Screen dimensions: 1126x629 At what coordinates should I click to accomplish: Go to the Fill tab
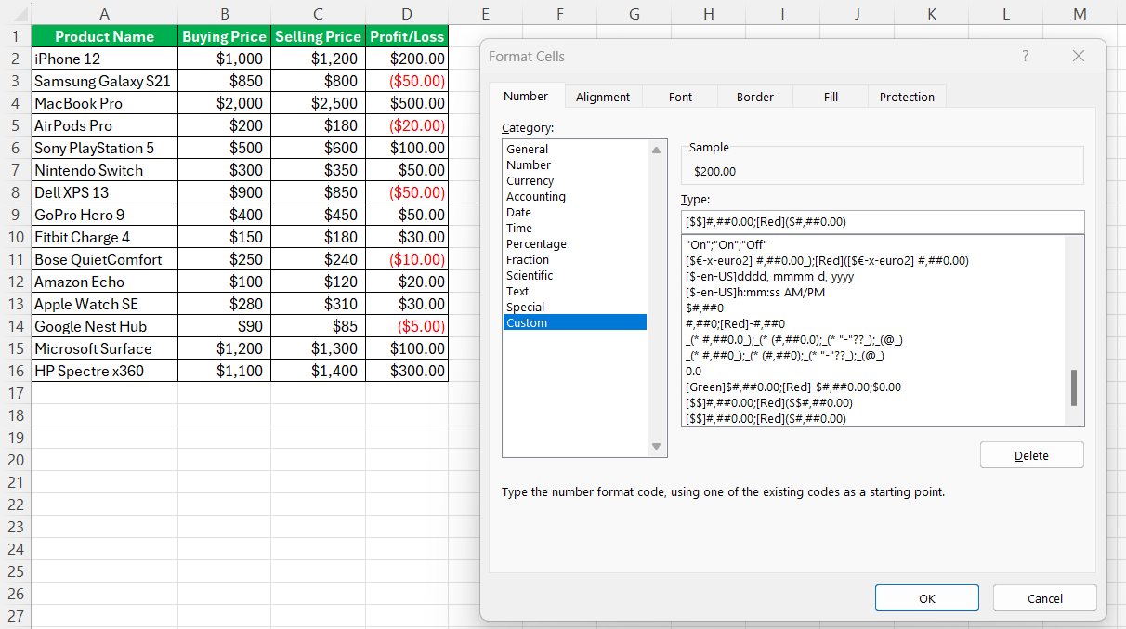point(831,97)
